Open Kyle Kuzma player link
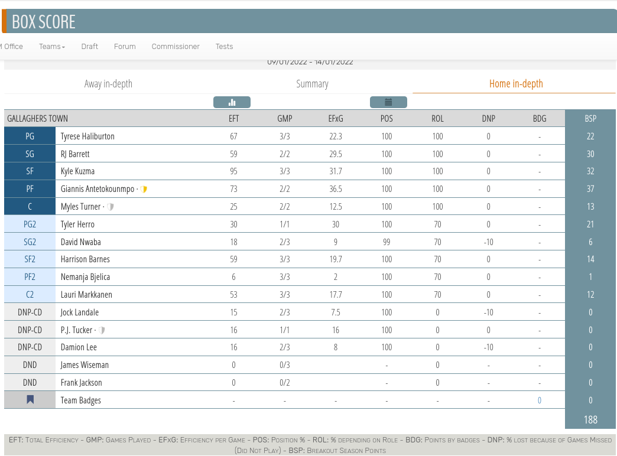 click(x=77, y=171)
